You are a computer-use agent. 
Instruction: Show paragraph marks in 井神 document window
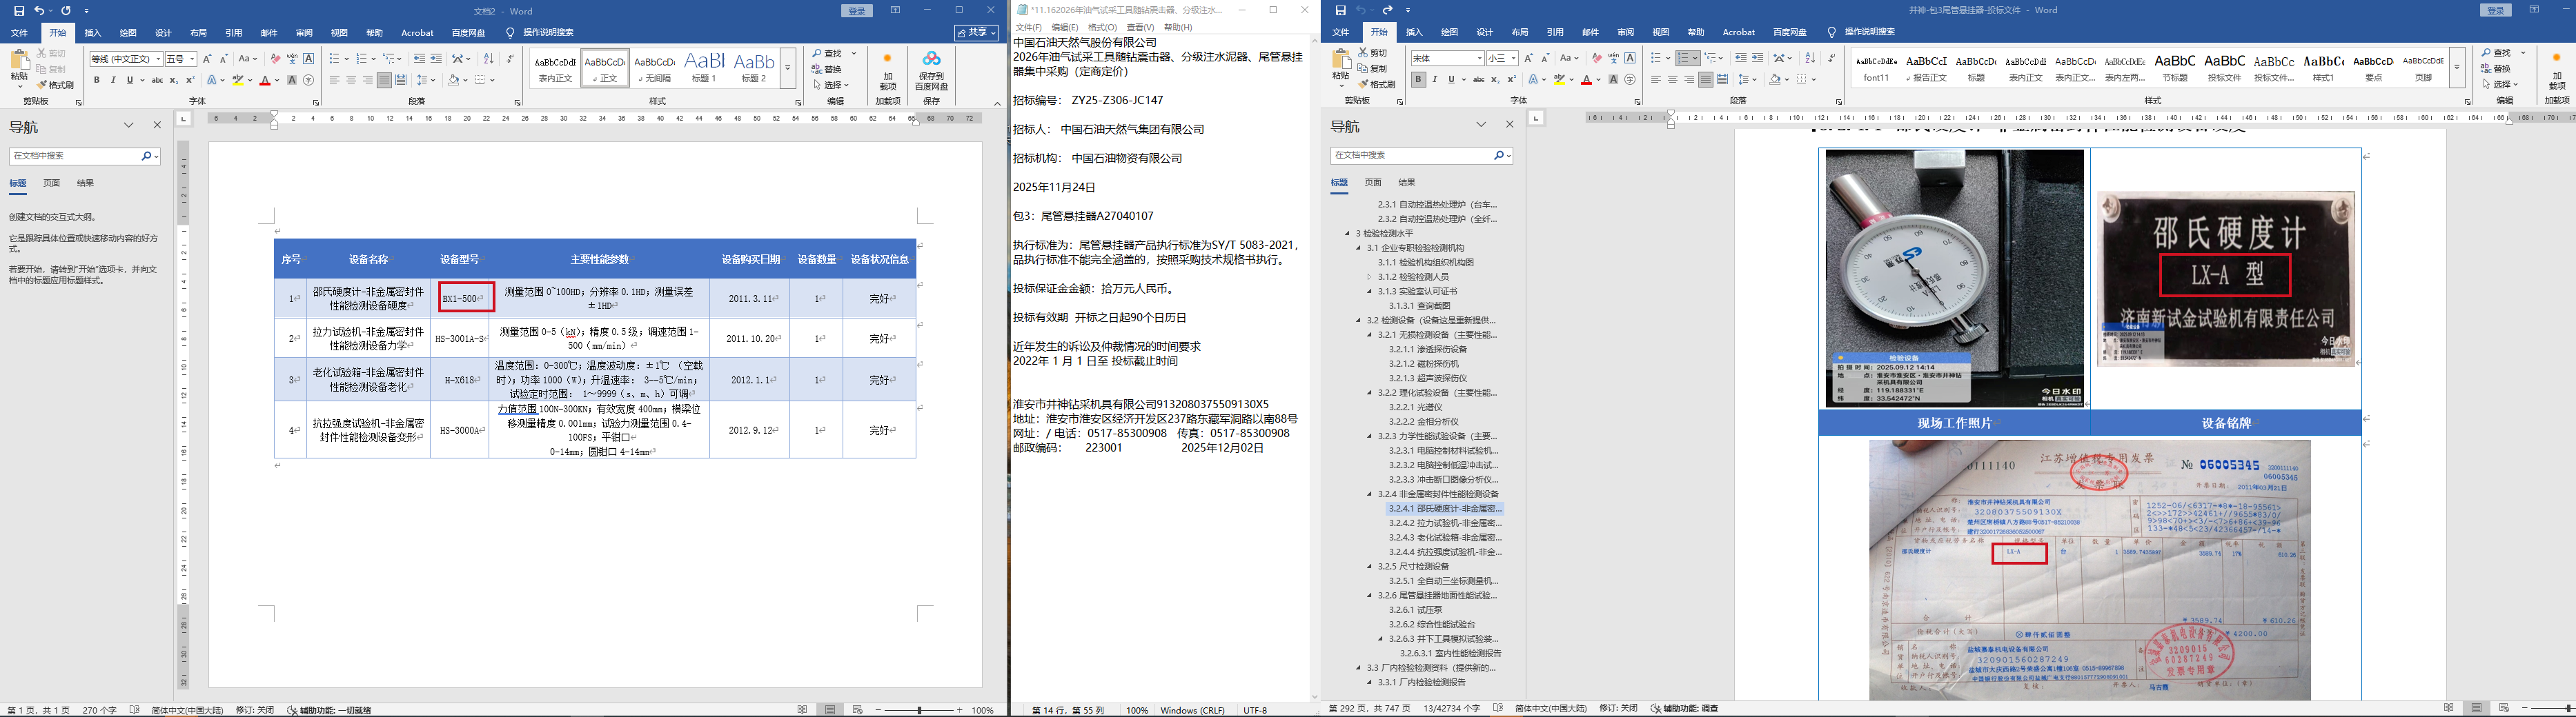click(1831, 58)
